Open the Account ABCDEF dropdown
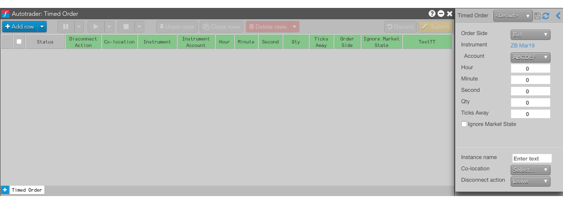Screen dimensions: 563x202 coord(530,57)
